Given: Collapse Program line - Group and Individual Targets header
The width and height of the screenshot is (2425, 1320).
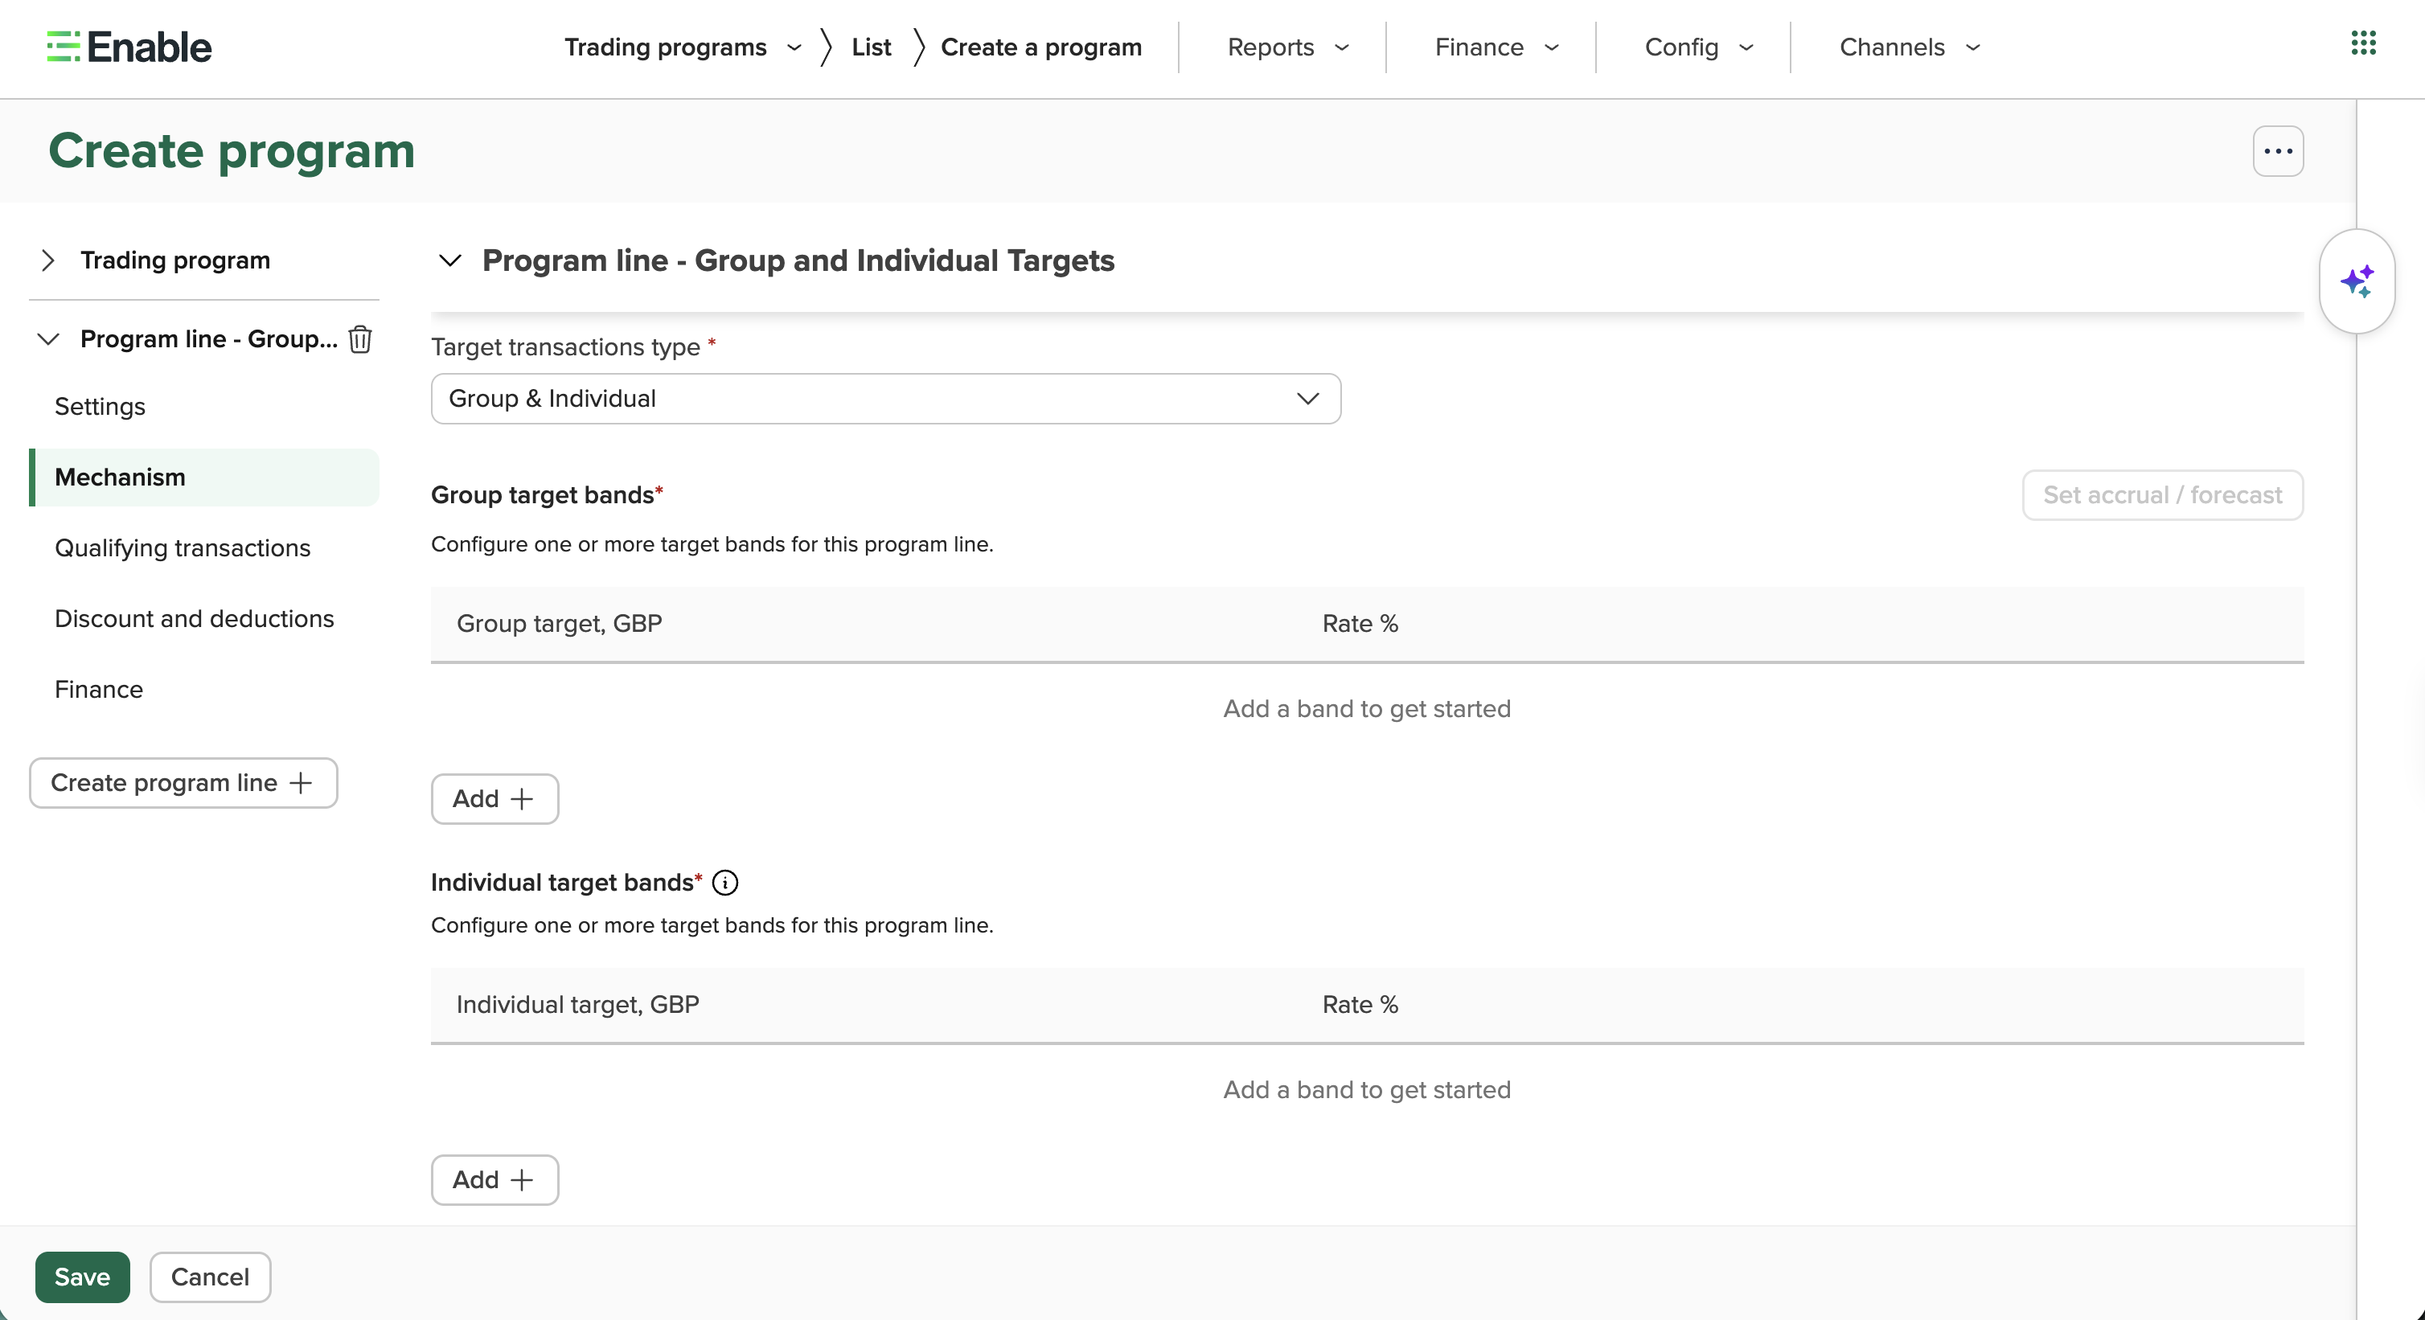Looking at the screenshot, I should click(x=451, y=260).
